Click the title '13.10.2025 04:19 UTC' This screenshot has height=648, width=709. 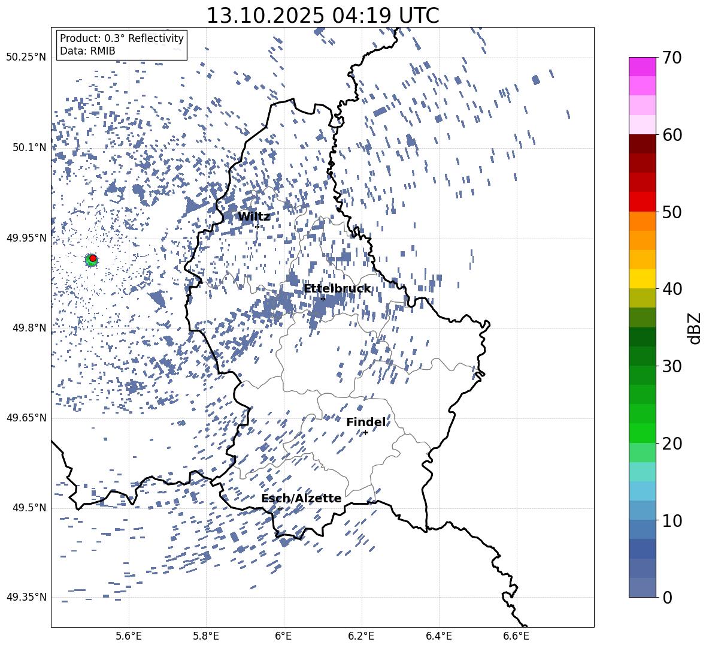click(x=323, y=16)
